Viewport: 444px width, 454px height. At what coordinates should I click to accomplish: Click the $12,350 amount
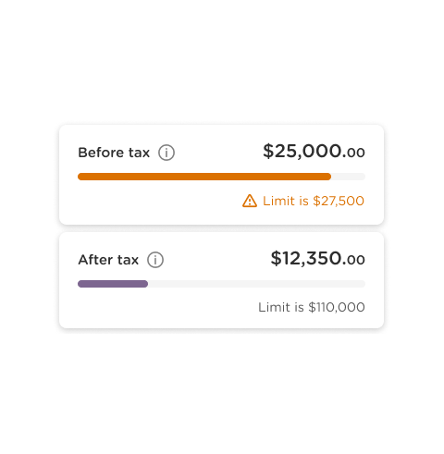pos(306,258)
